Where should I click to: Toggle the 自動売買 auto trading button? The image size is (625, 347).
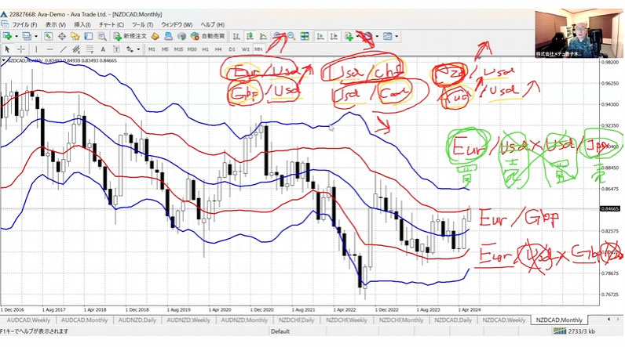coord(208,36)
